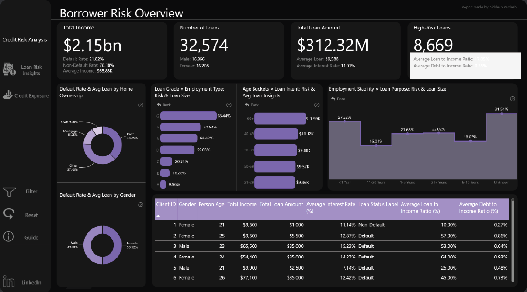Sort table by Loan Status Label header
Viewport: 527px width, 292px height.
[x=377, y=205]
